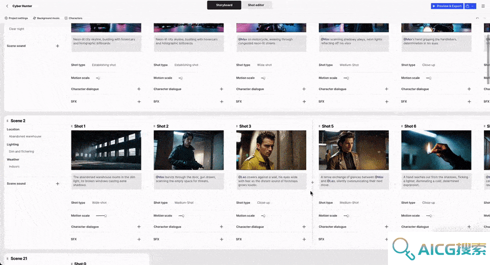Click the vertical scrollbar at right edge
This screenshot has width=490, height=265.
click(488, 59)
